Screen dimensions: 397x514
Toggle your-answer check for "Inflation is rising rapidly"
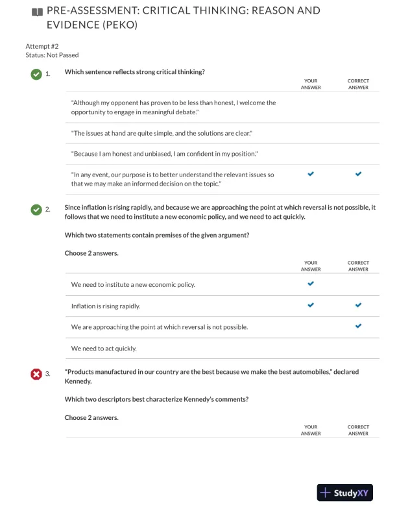coord(311,305)
